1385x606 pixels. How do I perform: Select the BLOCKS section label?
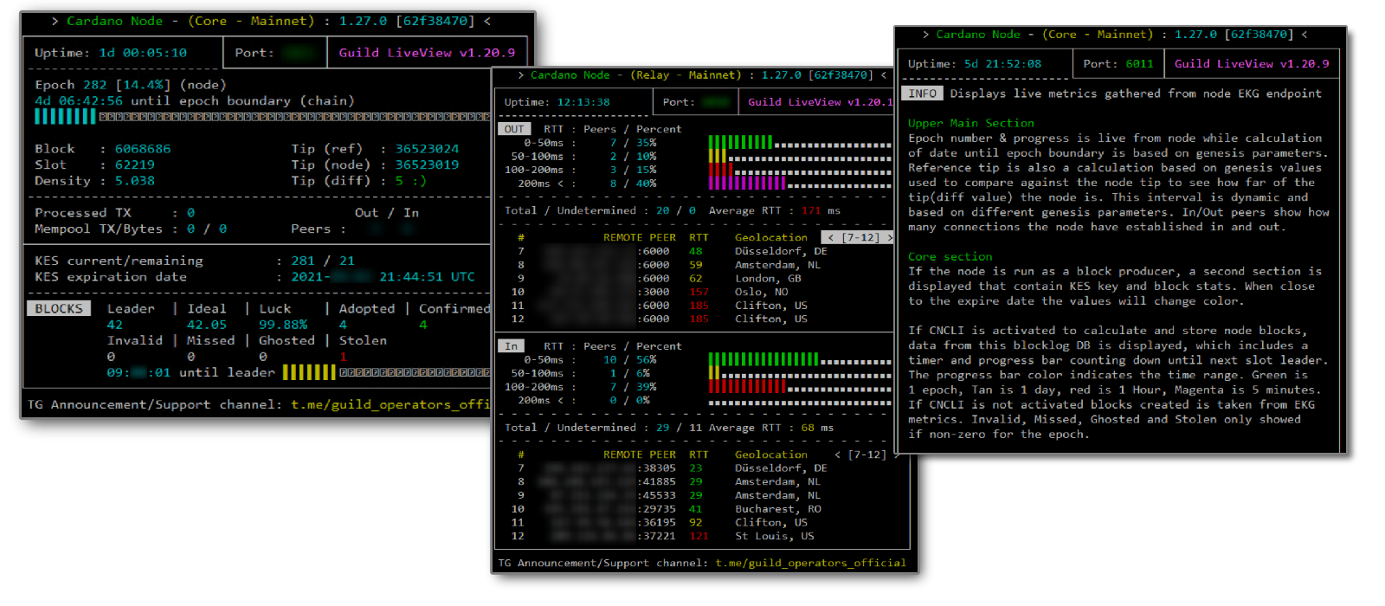[59, 309]
